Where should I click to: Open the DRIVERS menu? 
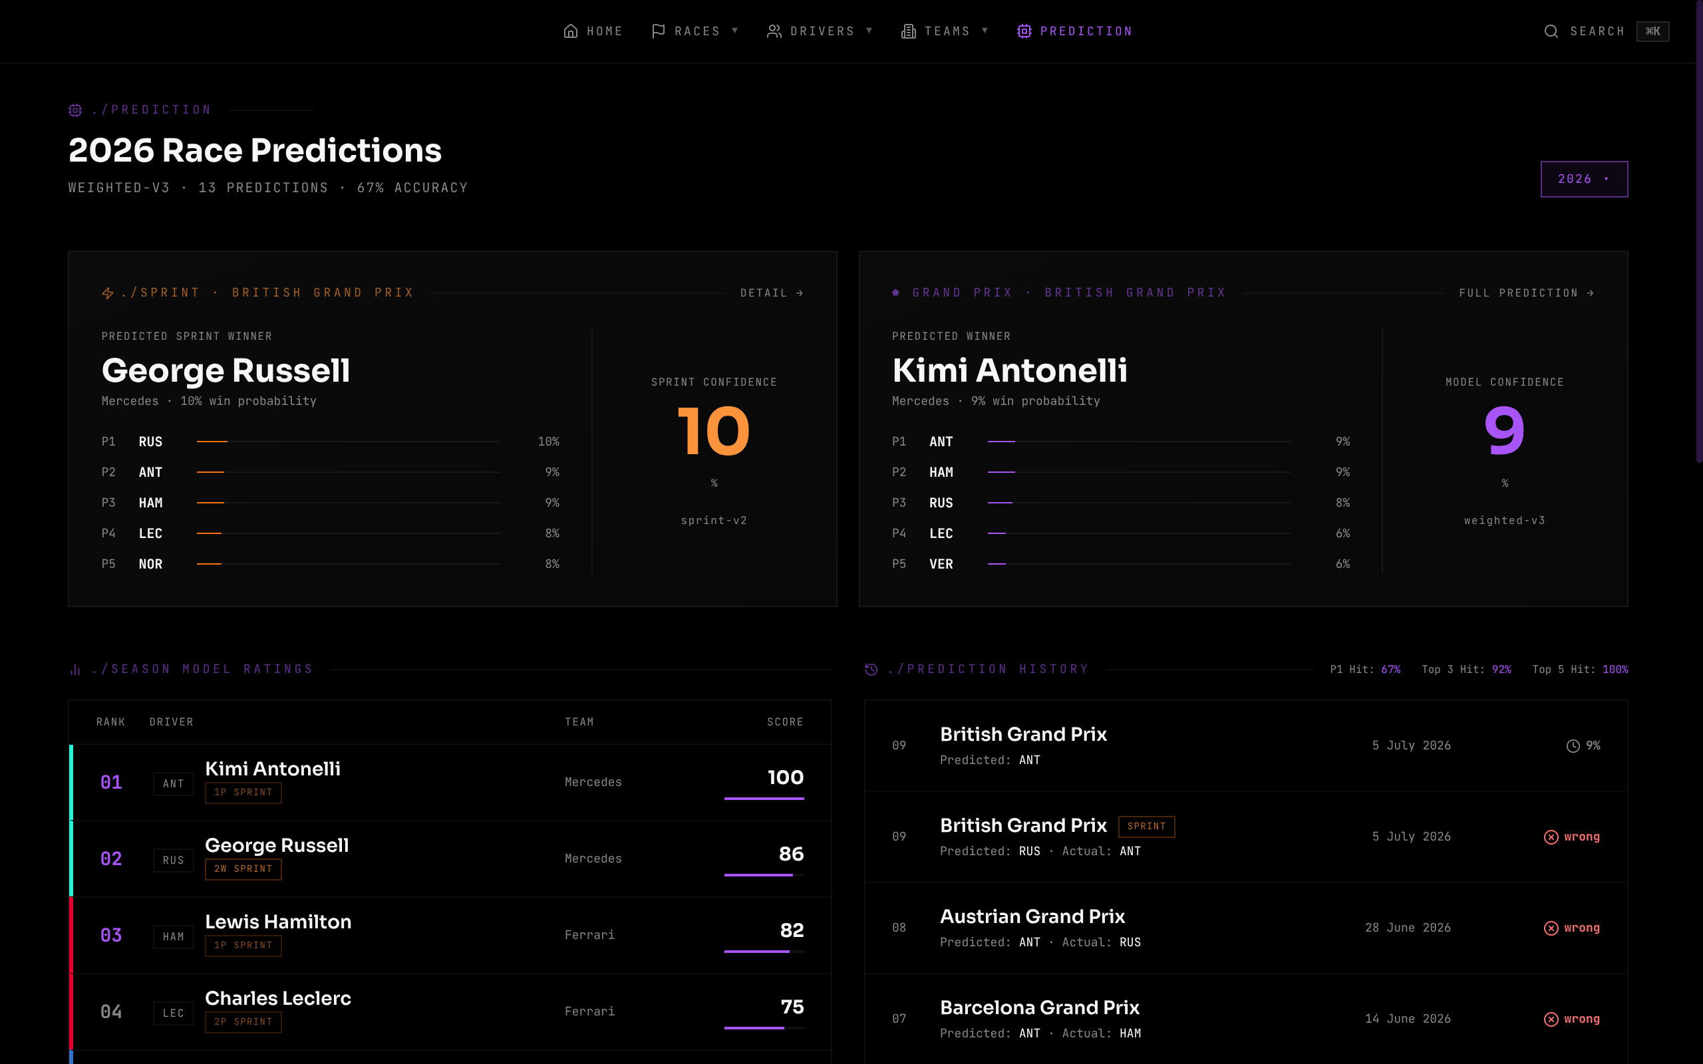pyautogui.click(x=820, y=31)
